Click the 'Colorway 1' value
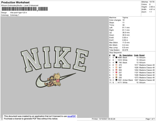Screen dimensions: 156x121 [15, 15]
